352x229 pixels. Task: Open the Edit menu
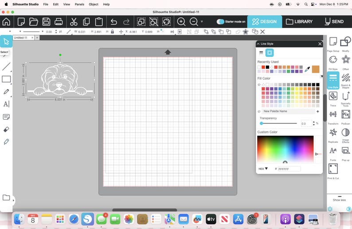click(56, 4)
